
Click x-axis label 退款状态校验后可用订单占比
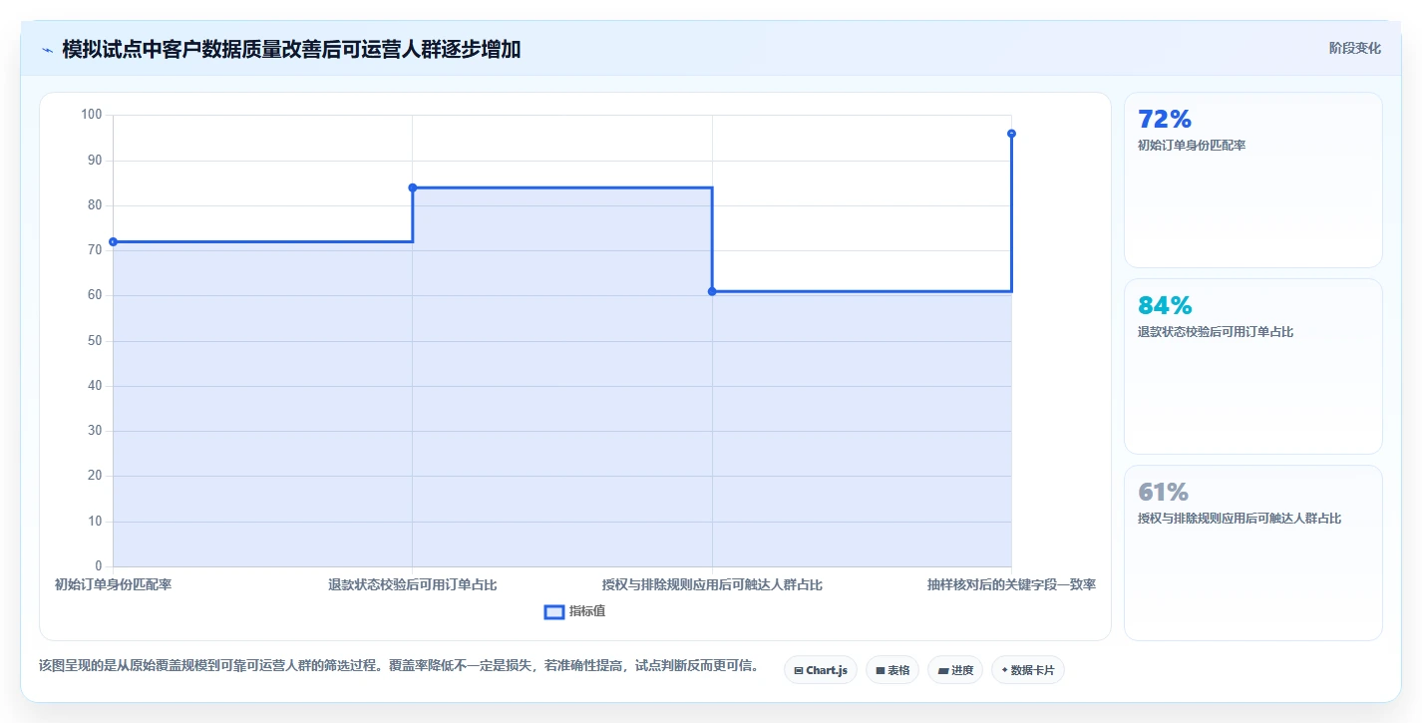point(413,584)
